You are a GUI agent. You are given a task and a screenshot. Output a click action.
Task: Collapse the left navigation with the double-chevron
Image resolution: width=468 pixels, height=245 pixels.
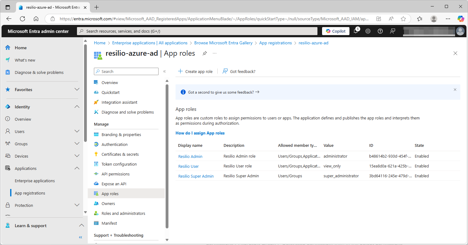(x=80, y=237)
